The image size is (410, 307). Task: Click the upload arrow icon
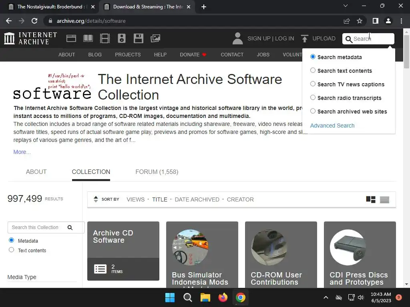(304, 38)
